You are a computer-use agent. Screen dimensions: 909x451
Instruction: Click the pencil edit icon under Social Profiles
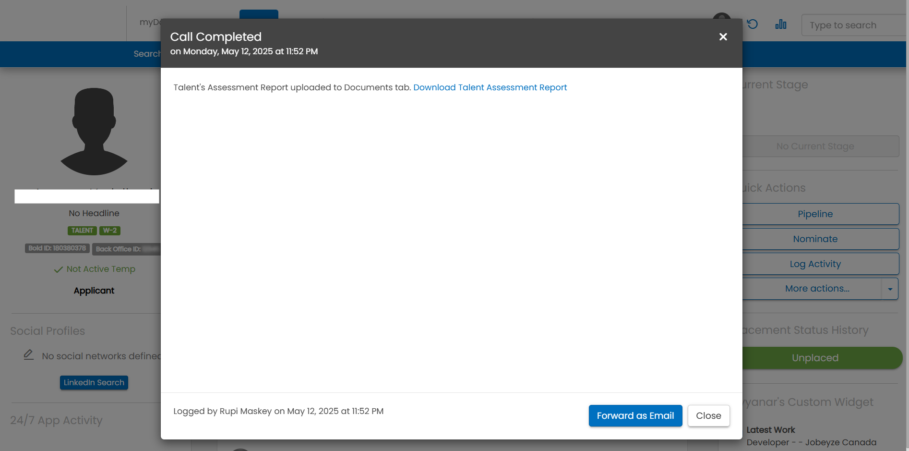tap(29, 355)
